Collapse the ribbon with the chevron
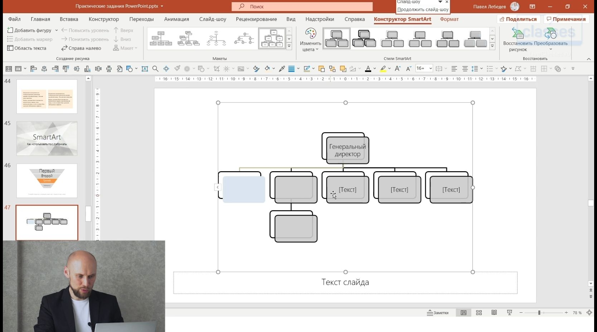 coord(589,59)
